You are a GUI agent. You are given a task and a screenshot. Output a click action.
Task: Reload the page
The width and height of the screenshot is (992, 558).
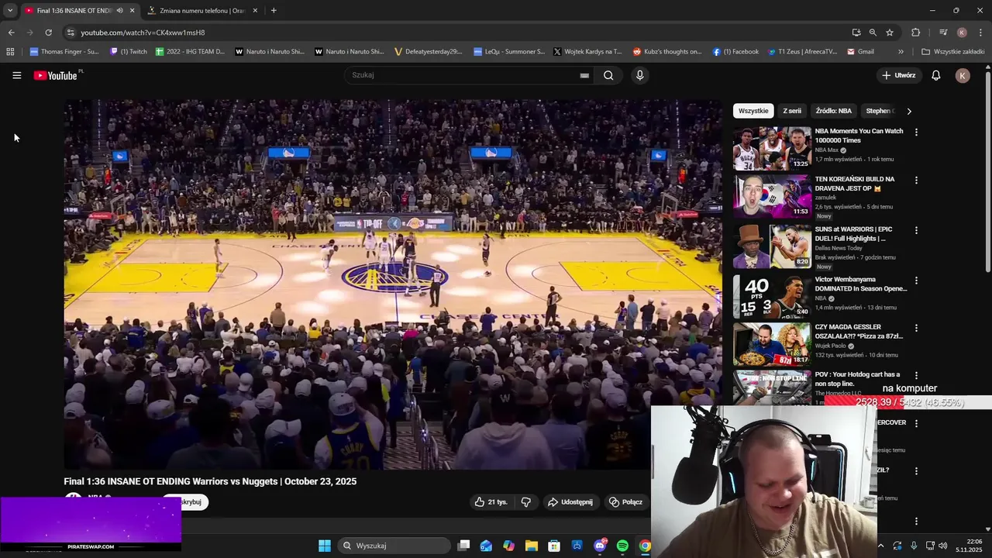[x=48, y=33]
